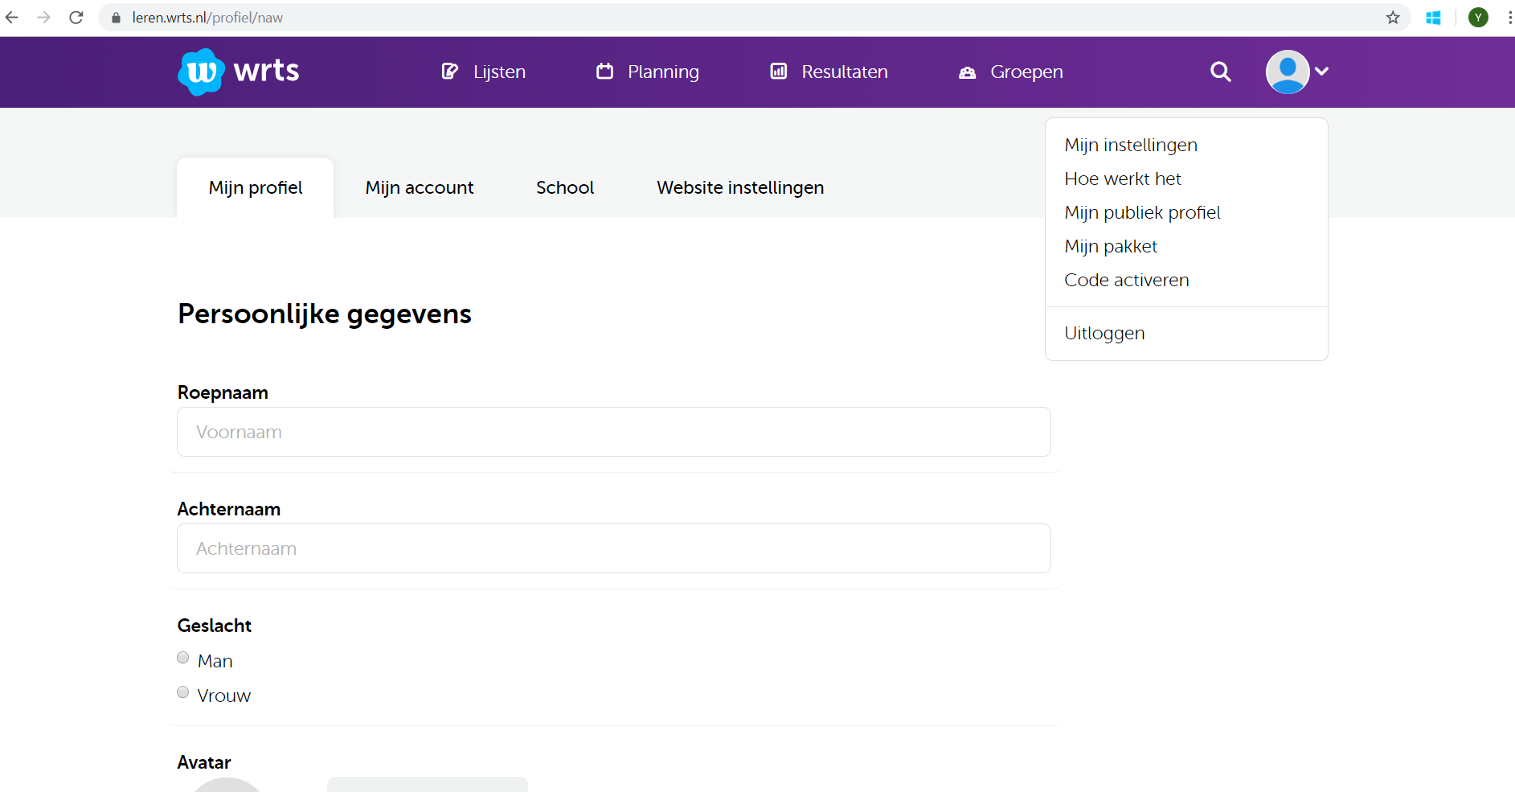
Task: Open Resultaten in top navigation
Action: 845,72
